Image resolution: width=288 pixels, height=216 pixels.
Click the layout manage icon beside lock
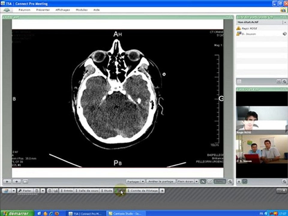click(x=55, y=191)
